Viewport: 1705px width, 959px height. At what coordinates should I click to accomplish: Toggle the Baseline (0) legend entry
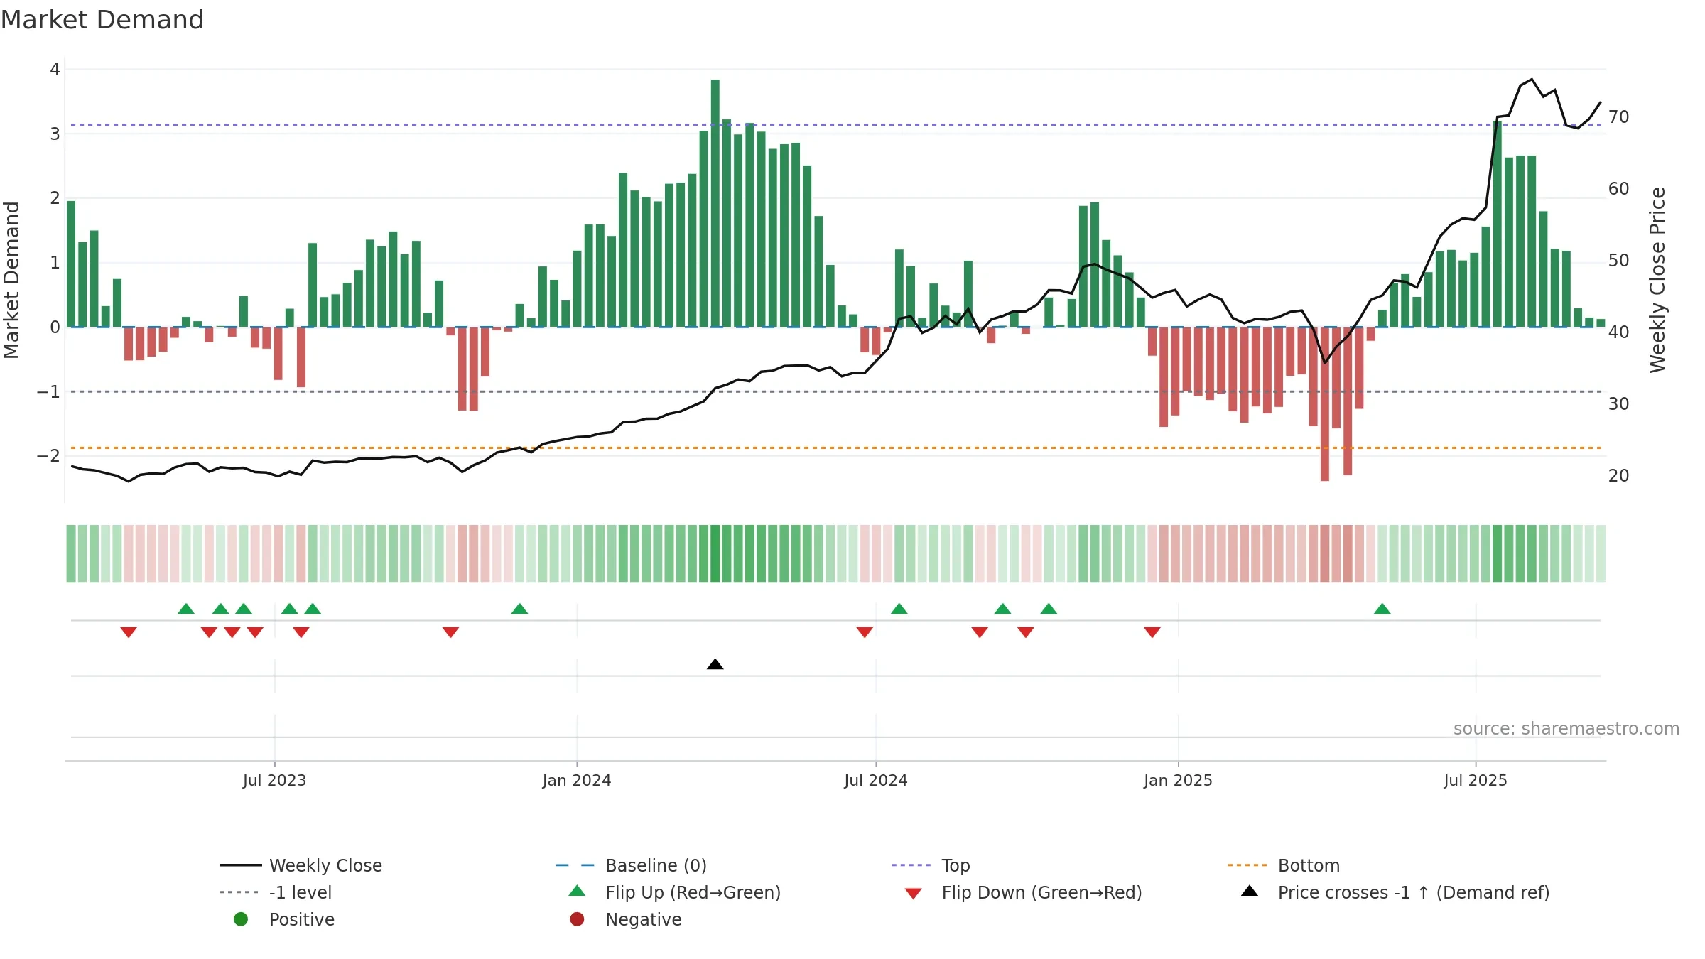click(631, 865)
